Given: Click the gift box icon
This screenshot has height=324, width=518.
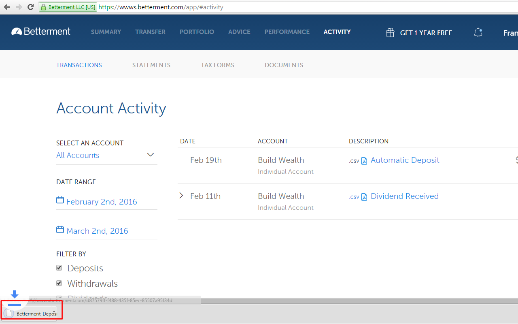Looking at the screenshot, I should 390,32.
